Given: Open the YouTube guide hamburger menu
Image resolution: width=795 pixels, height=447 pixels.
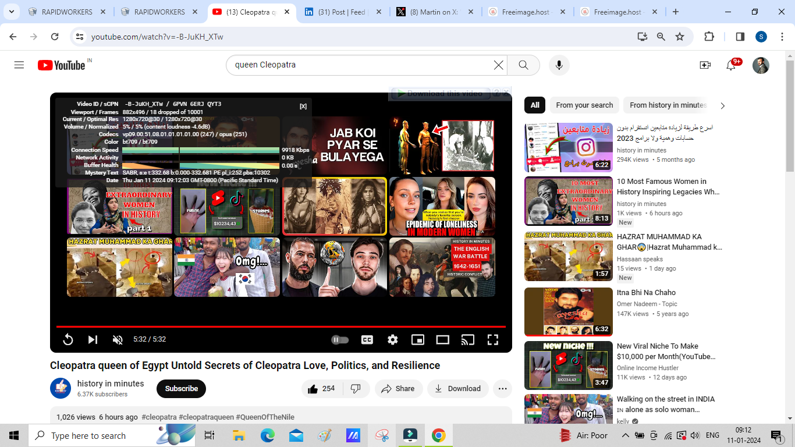Looking at the screenshot, I should 19,65.
